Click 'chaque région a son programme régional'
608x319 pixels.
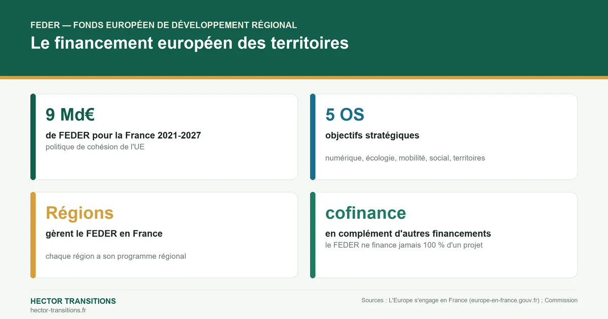116,256
